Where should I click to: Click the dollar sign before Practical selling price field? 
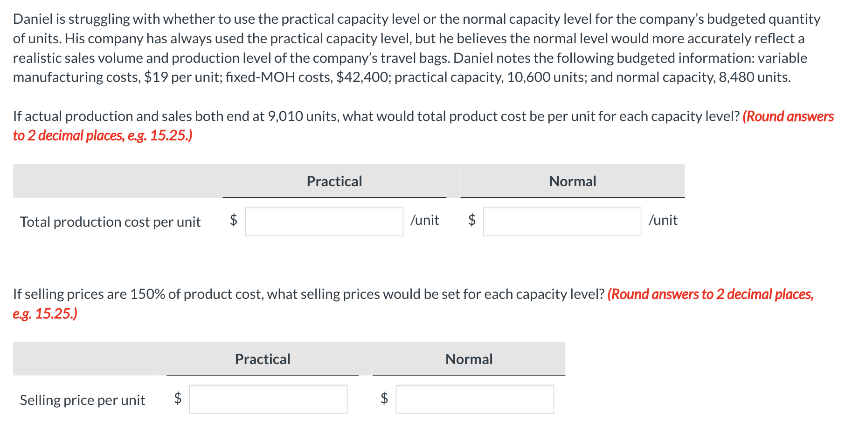[x=178, y=398]
